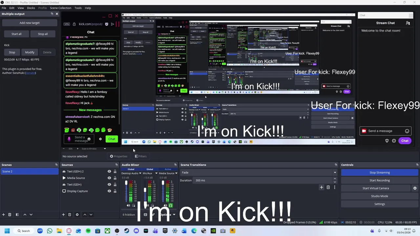Open the Scene Collection menu
Image resolution: width=420 pixels, height=236 pixels.
pos(60,8)
